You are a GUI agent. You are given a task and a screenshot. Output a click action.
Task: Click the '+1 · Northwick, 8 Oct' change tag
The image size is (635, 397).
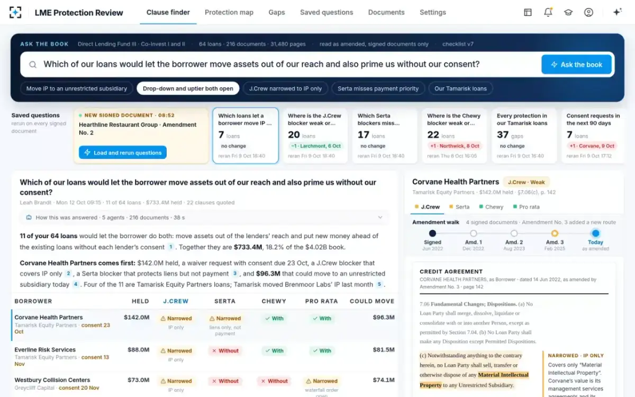click(455, 146)
